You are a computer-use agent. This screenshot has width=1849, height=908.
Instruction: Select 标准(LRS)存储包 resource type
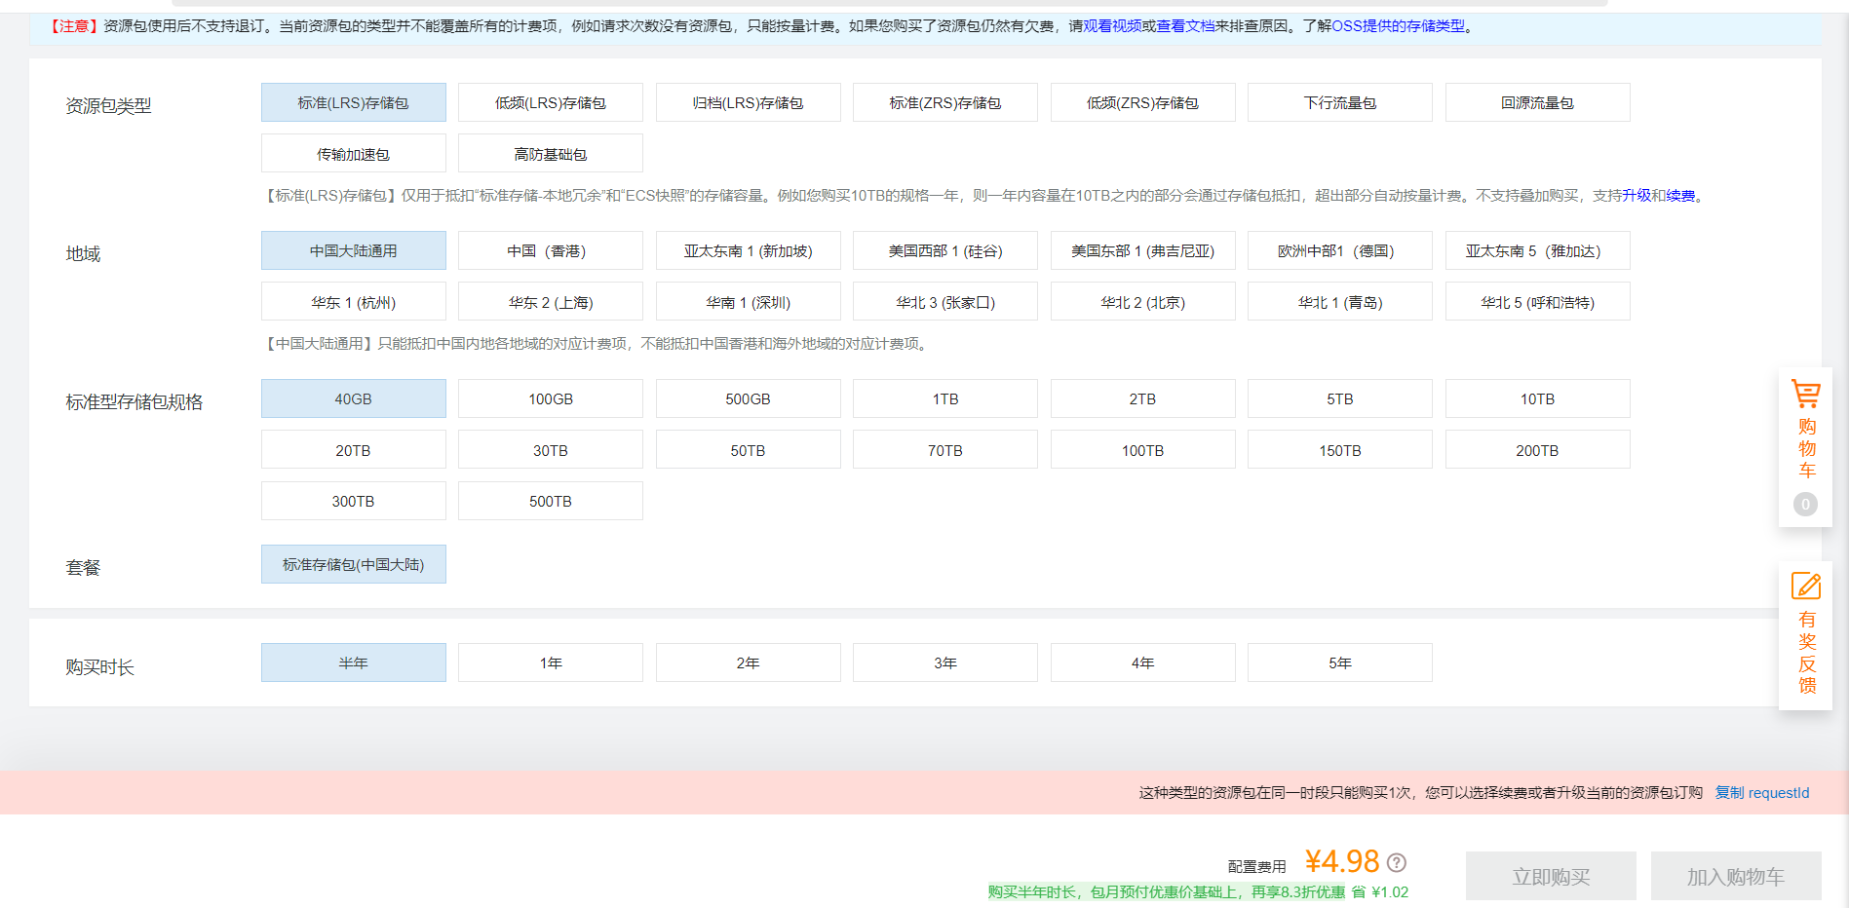(353, 102)
